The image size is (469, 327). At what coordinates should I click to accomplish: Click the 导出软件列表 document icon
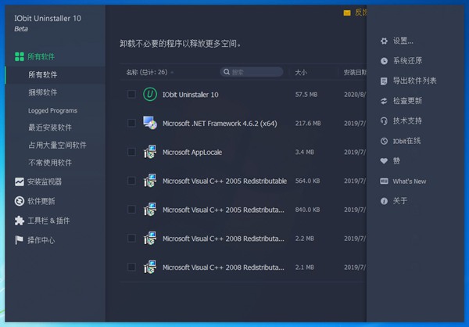(x=384, y=81)
